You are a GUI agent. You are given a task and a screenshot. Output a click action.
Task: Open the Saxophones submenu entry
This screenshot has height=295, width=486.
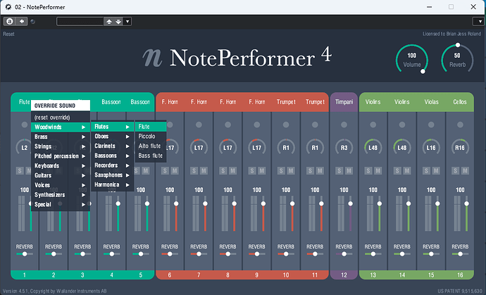pos(112,175)
